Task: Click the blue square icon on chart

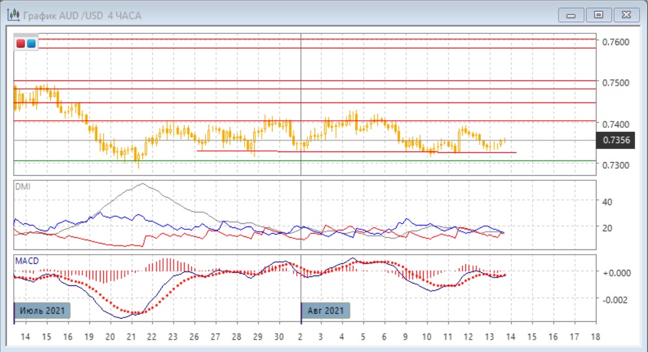Action: 31,44
